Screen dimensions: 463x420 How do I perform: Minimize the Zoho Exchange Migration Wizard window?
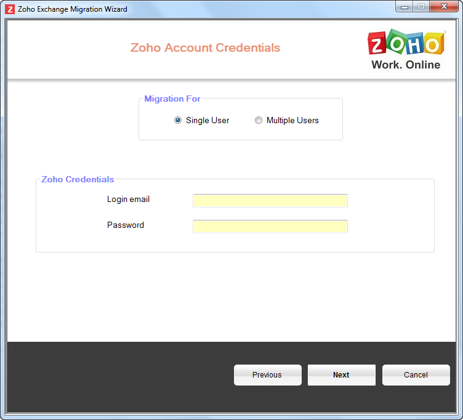point(405,7)
